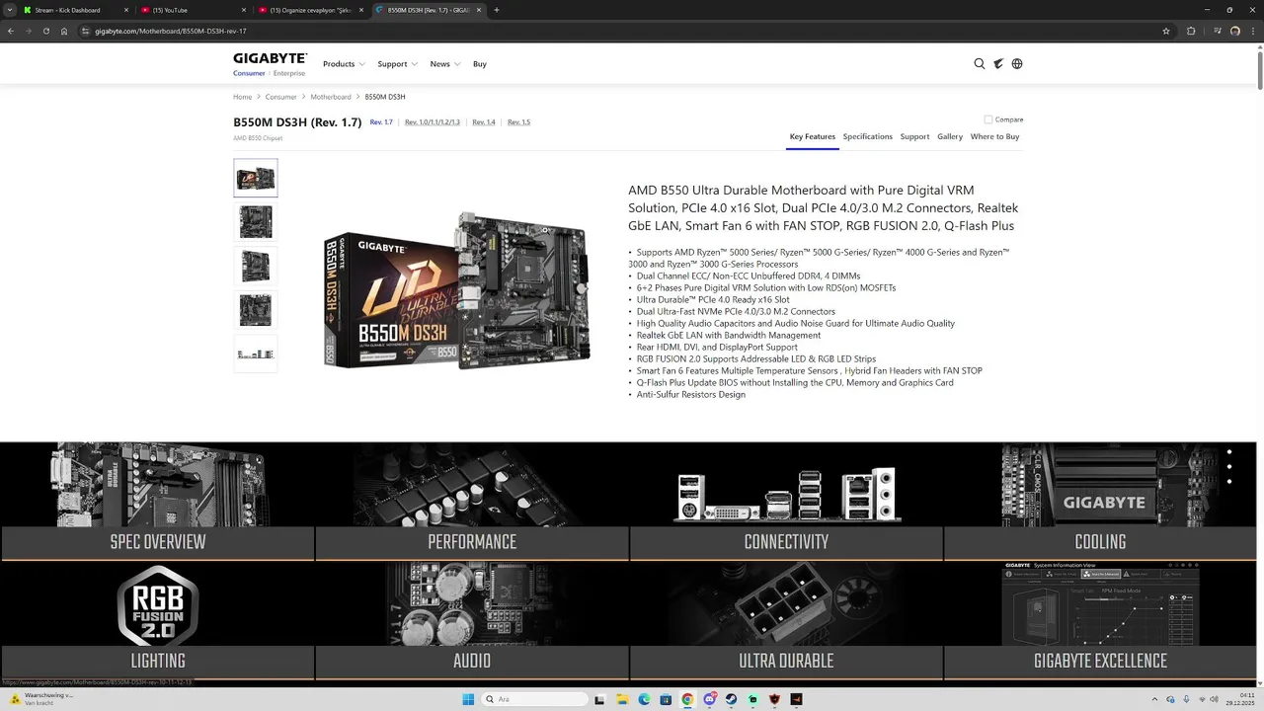The image size is (1264, 711).
Task: Click the browser address bar URL
Action: pyautogui.click(x=171, y=31)
